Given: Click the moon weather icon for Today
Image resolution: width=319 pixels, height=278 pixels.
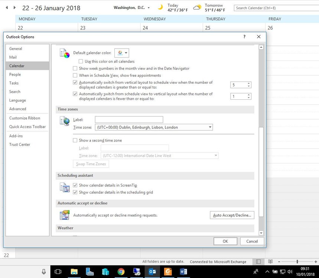Looking at the screenshot, I should pyautogui.click(x=160, y=7).
